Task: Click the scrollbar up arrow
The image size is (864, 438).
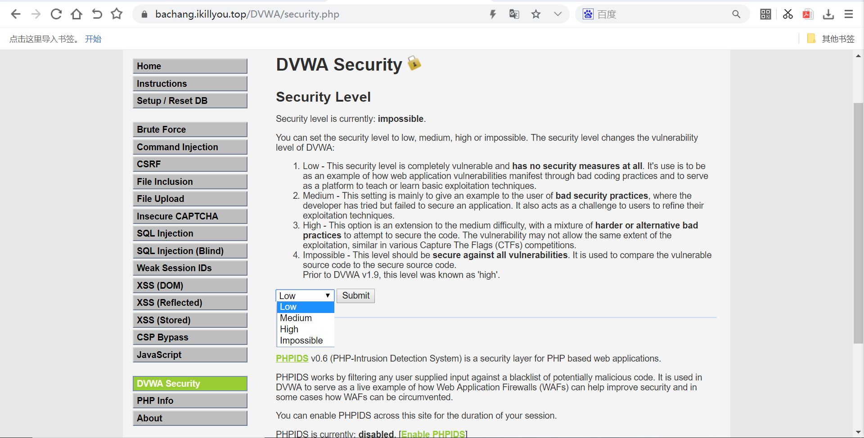Action: coord(858,56)
